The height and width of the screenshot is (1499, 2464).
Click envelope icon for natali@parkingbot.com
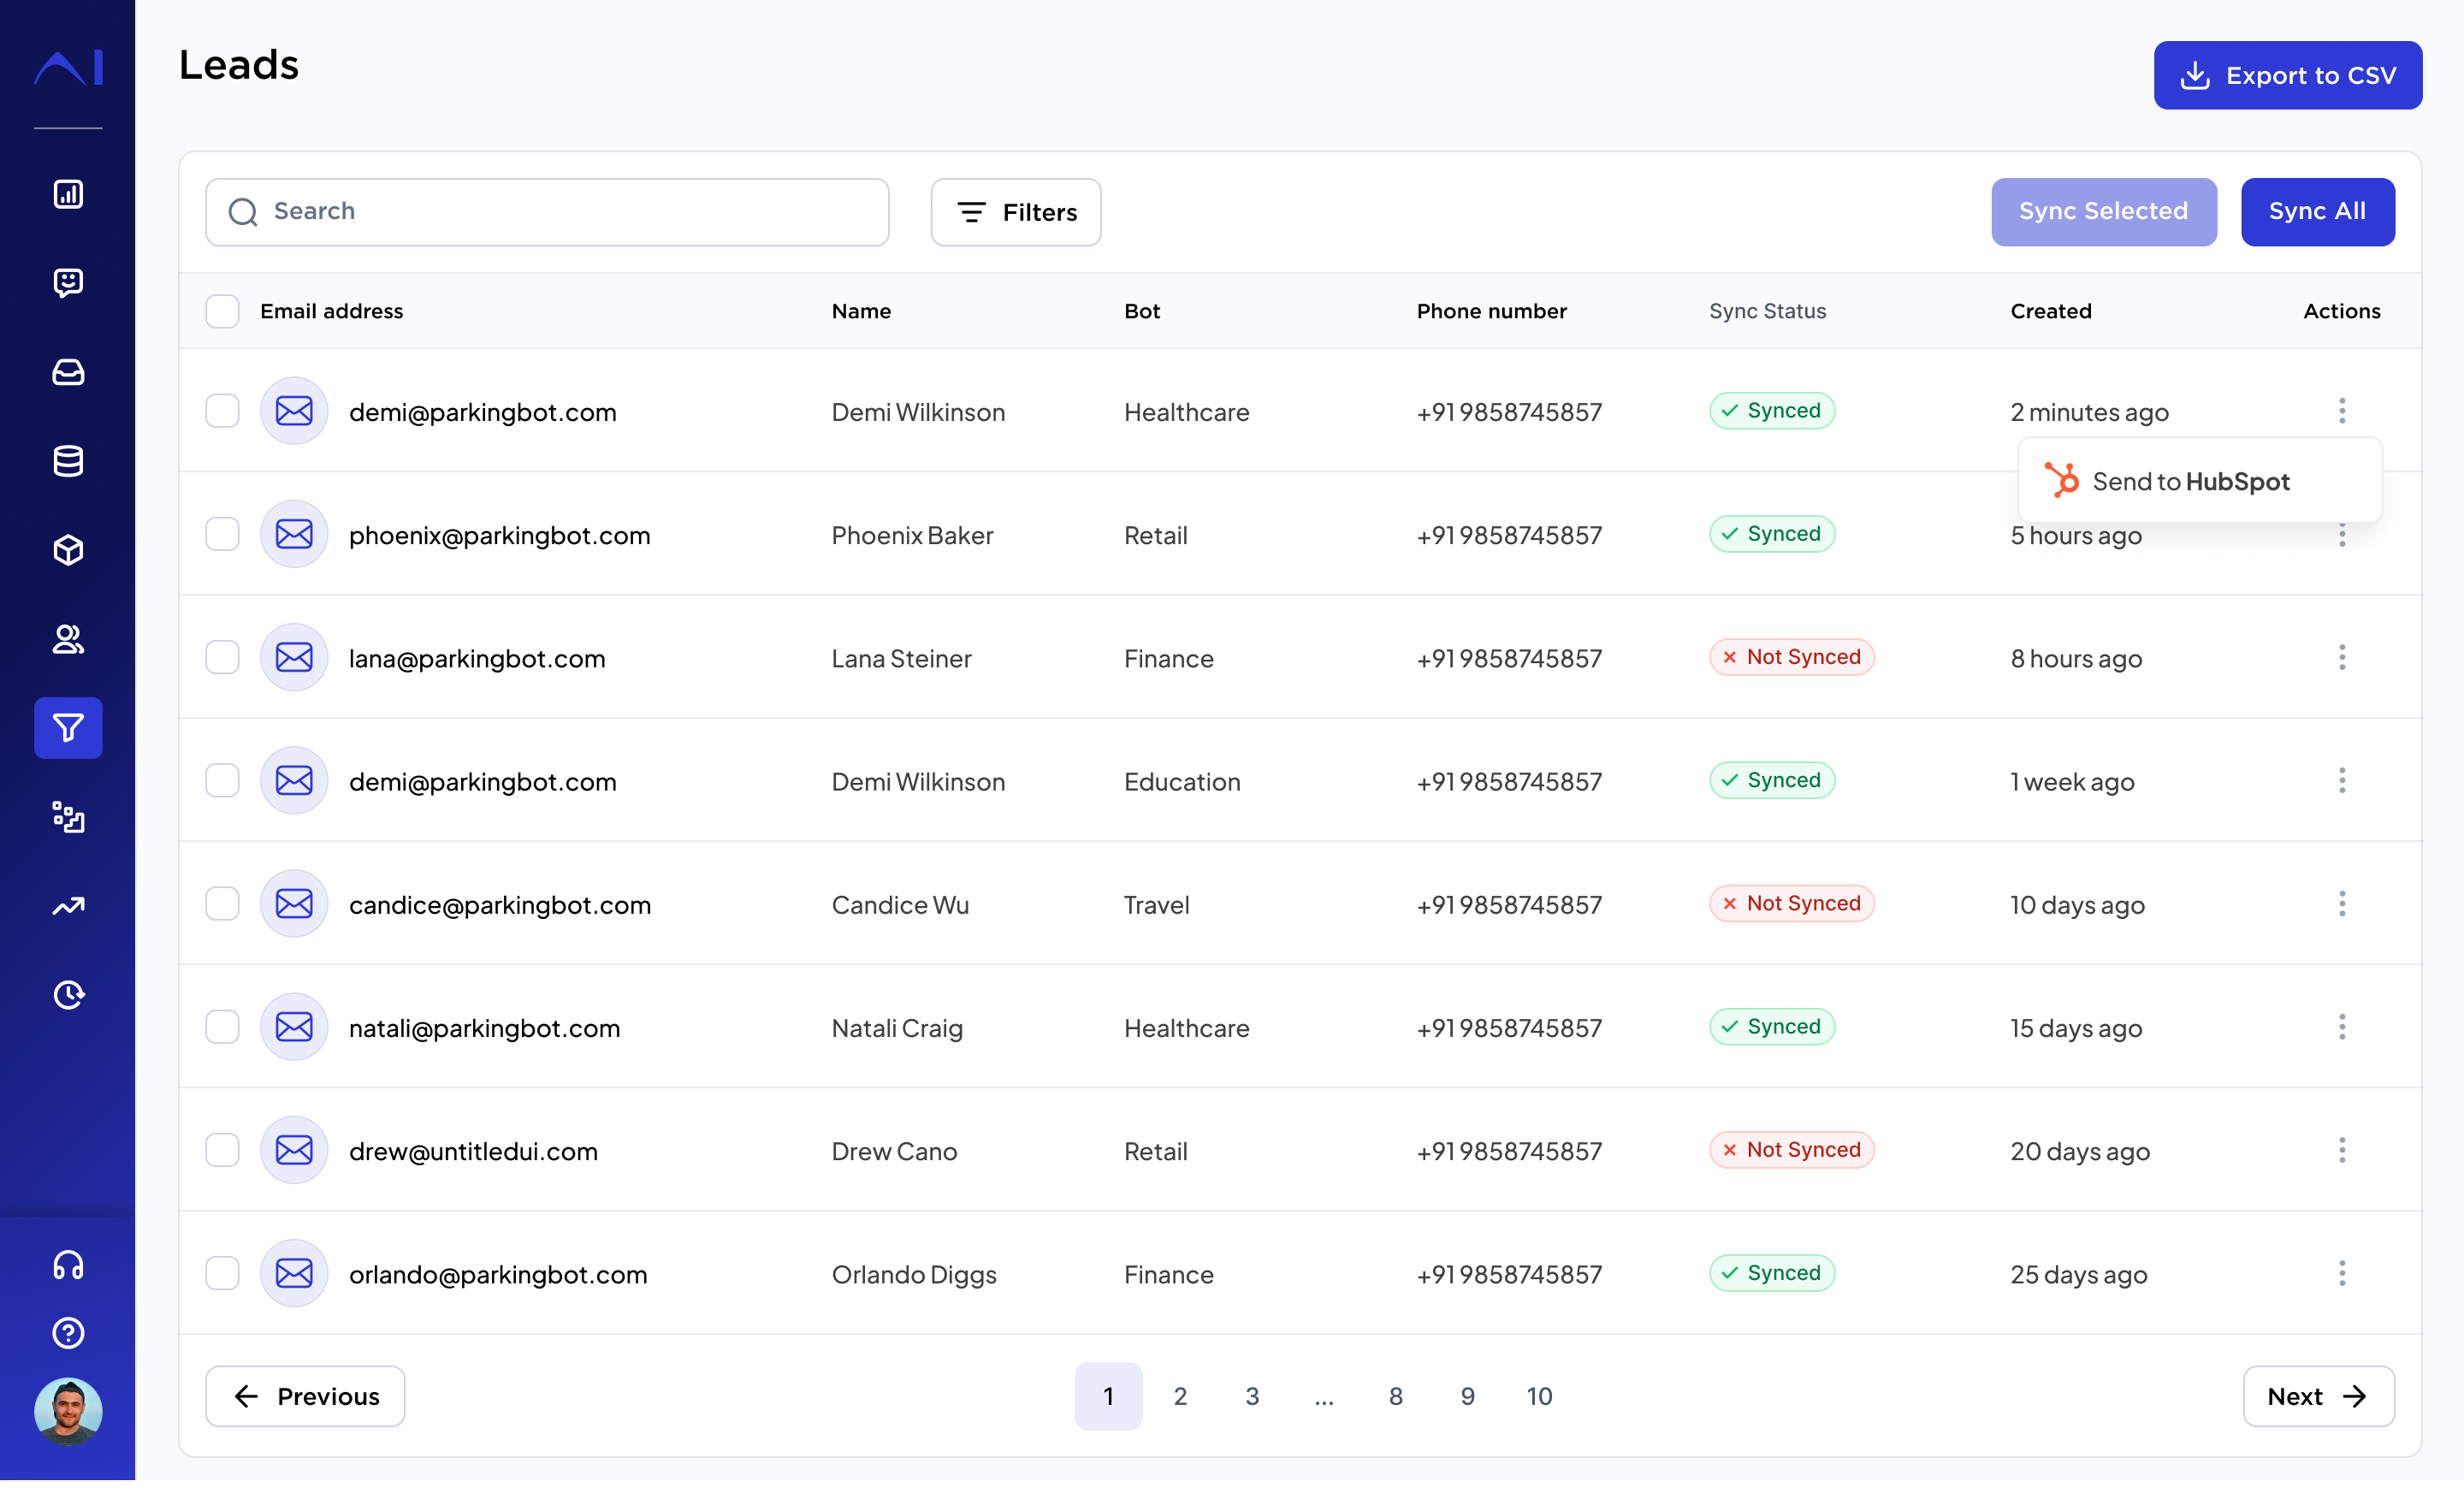(294, 1027)
